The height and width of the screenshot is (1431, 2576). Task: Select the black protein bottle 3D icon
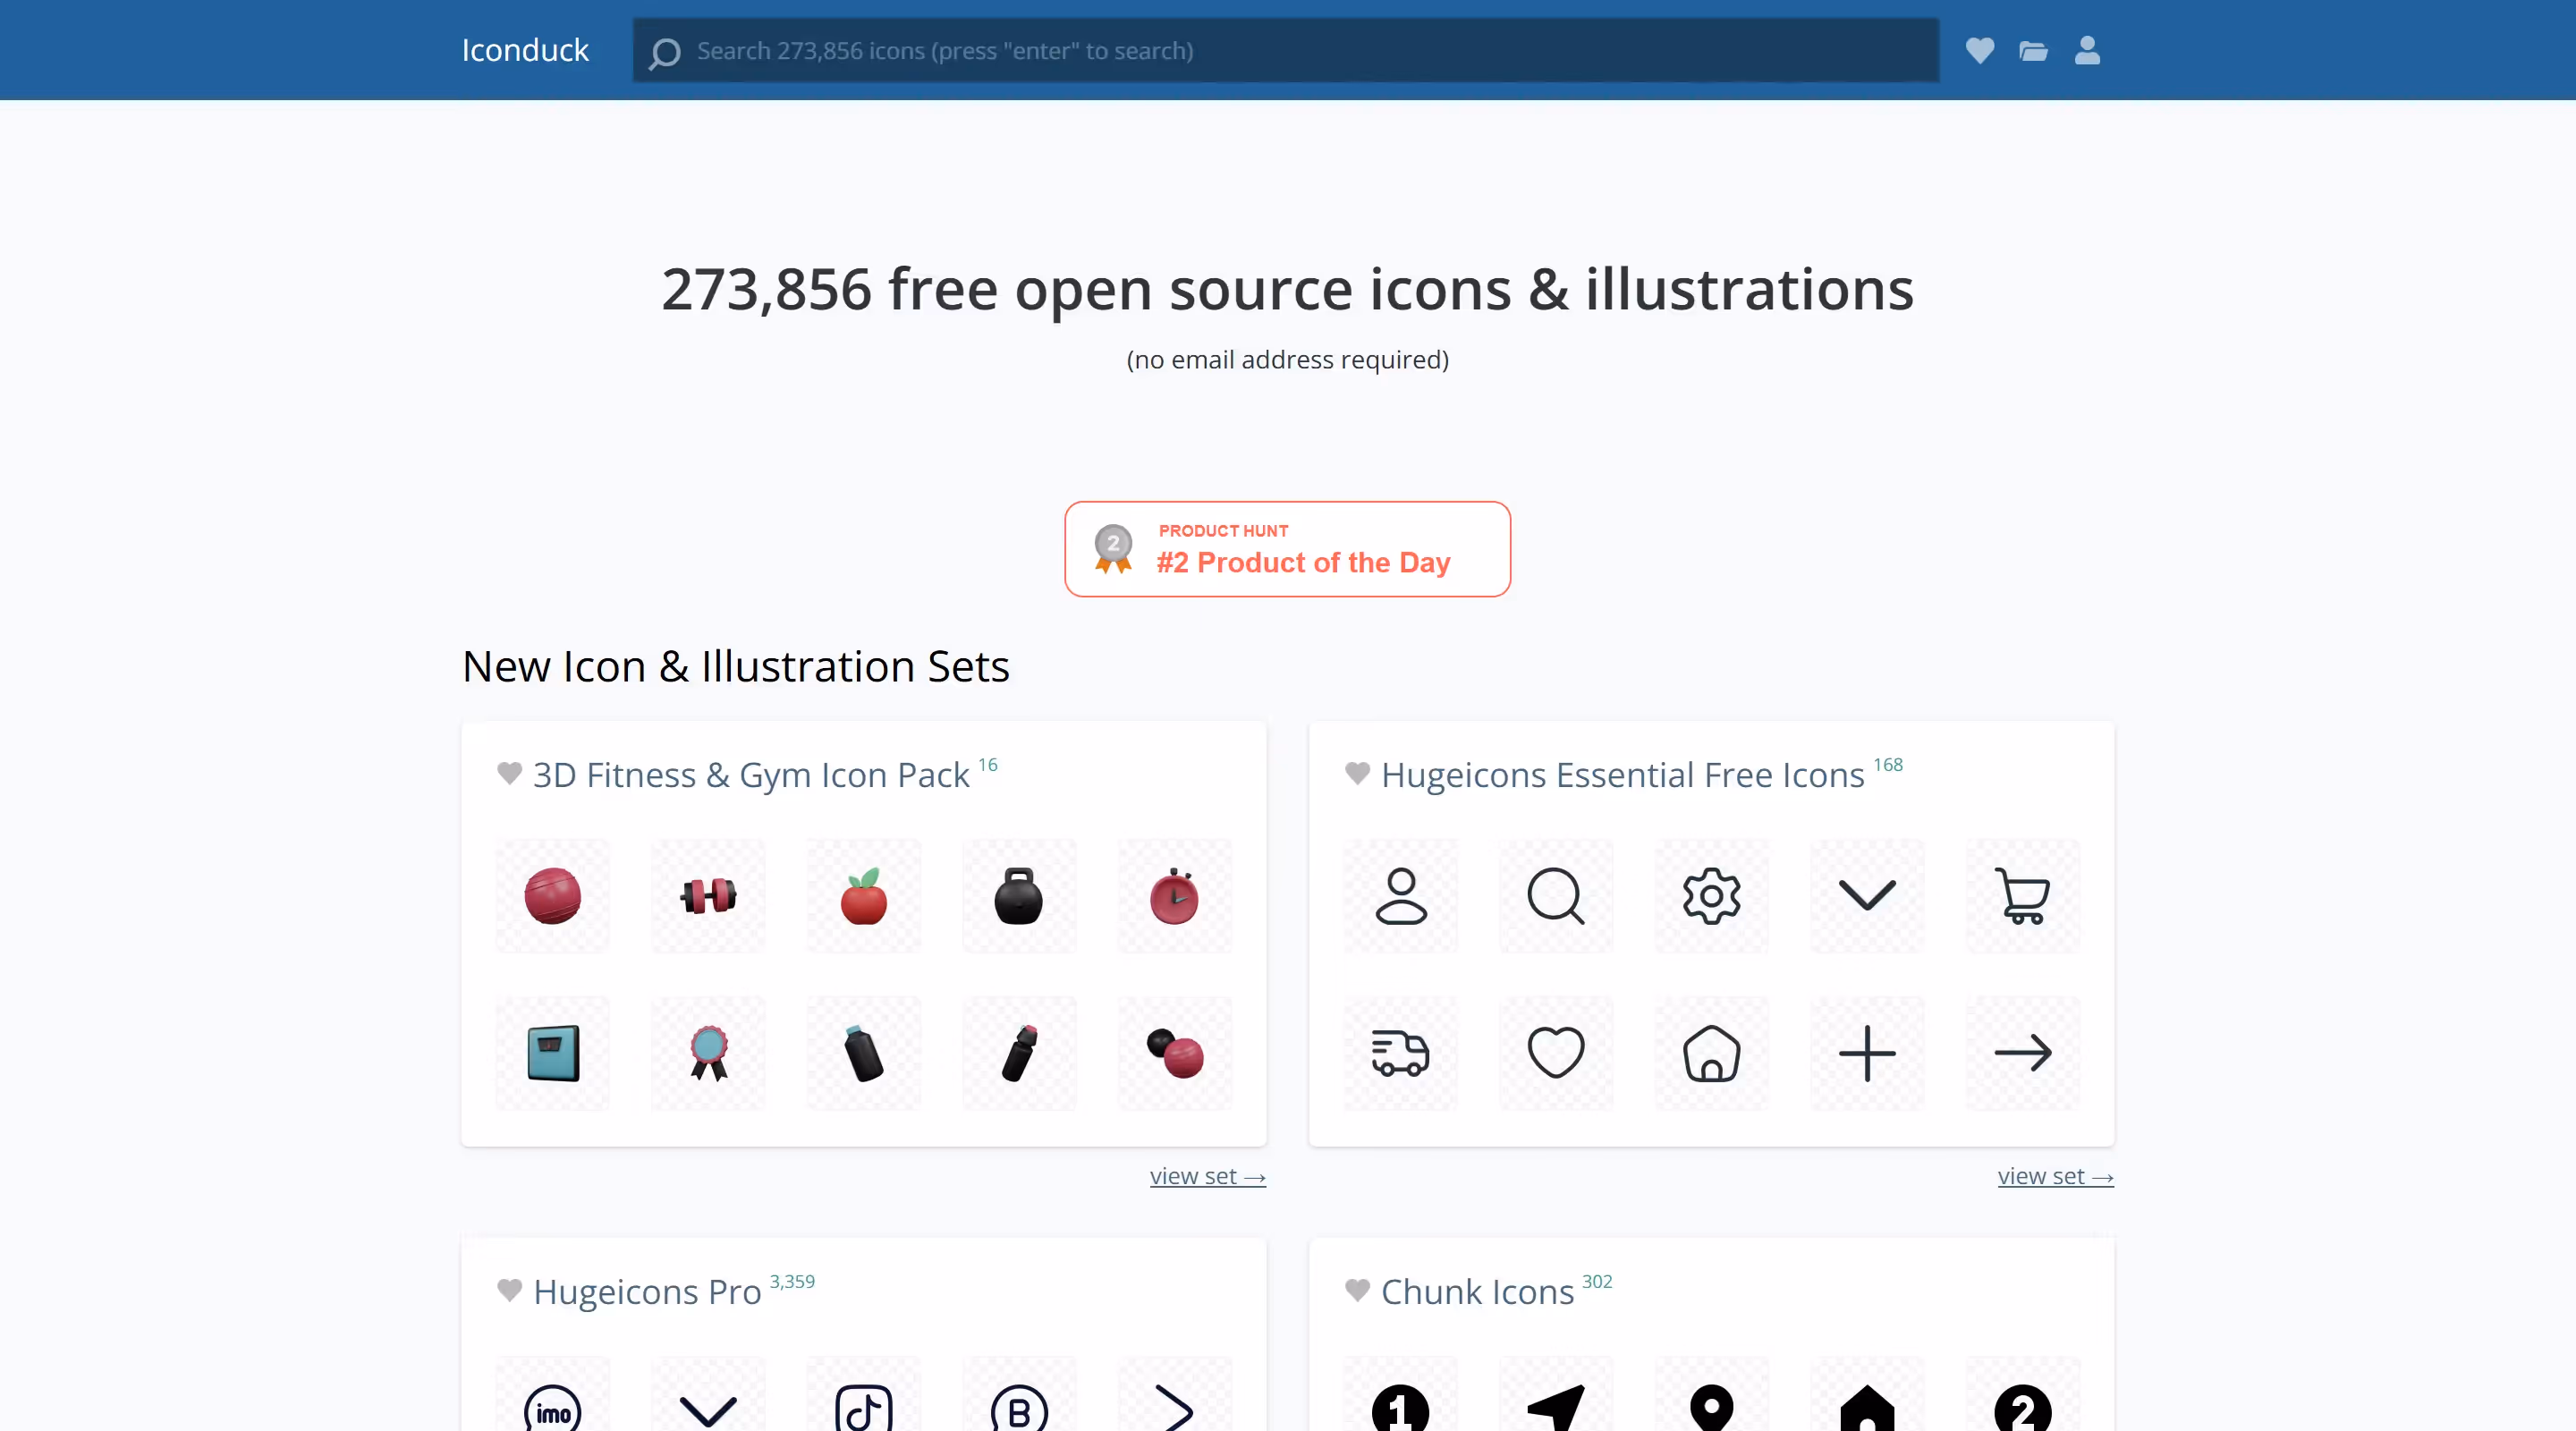864,1052
